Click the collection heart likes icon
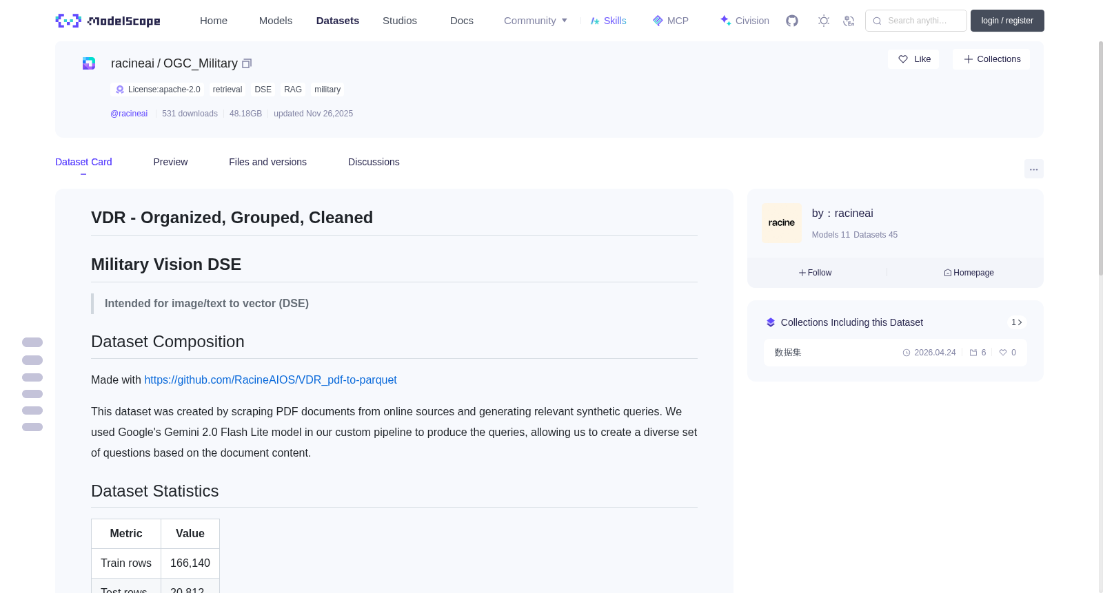Image resolution: width=1103 pixels, height=593 pixels. [1003, 353]
